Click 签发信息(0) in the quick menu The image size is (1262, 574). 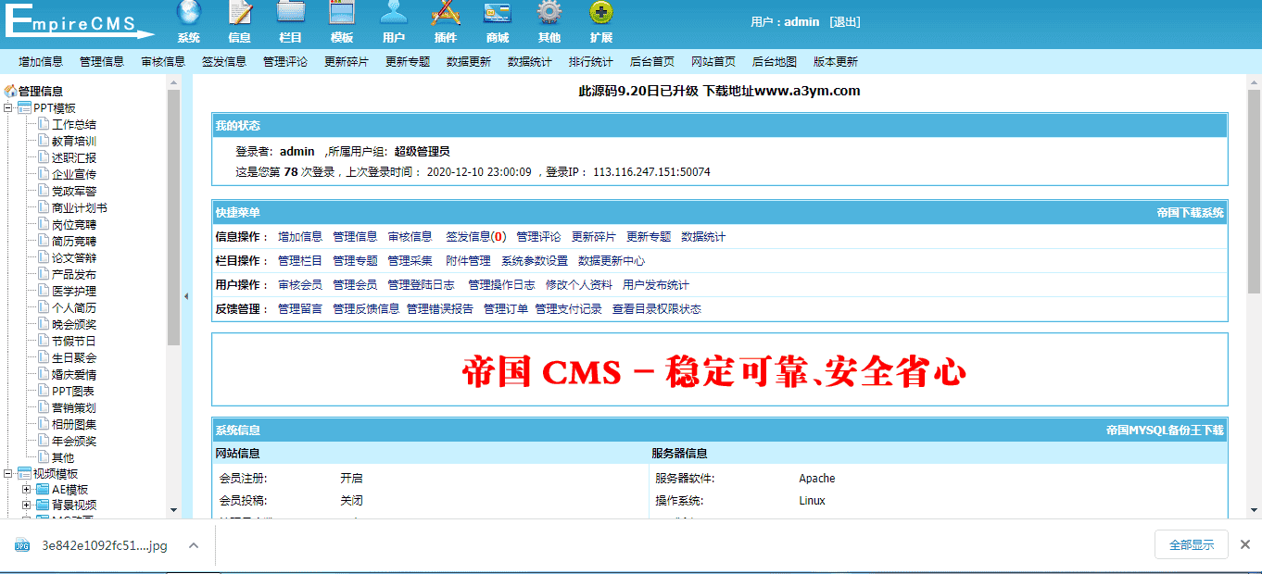tap(475, 237)
